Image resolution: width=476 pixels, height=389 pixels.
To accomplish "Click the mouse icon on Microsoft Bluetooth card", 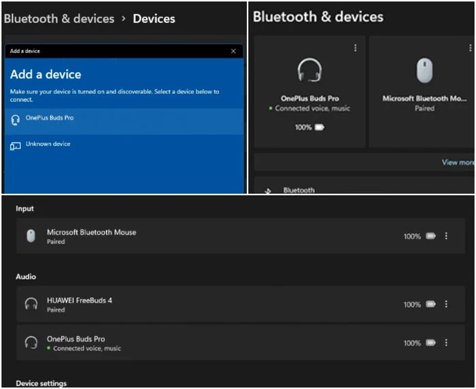I will coord(424,70).
